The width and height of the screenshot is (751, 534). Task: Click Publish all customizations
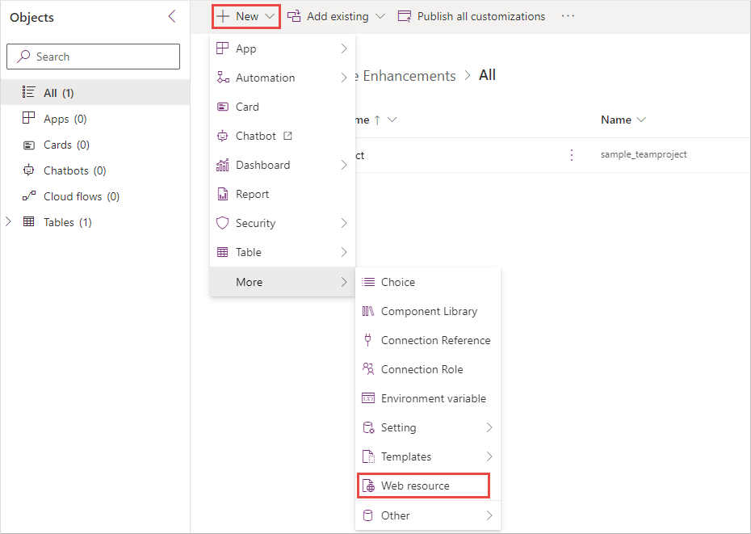(472, 16)
